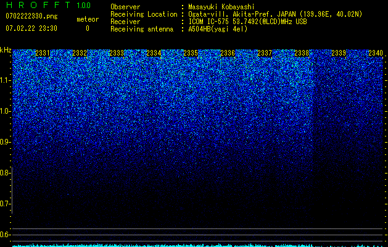Click the 2340 time marker
The image size is (388, 247).
click(x=376, y=53)
